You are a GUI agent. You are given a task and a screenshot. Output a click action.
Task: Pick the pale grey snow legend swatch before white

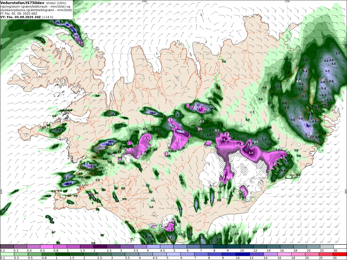pos(327,246)
